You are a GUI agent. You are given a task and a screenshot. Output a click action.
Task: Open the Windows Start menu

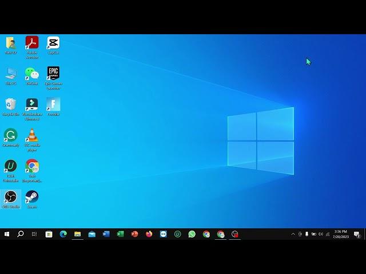coord(7,234)
